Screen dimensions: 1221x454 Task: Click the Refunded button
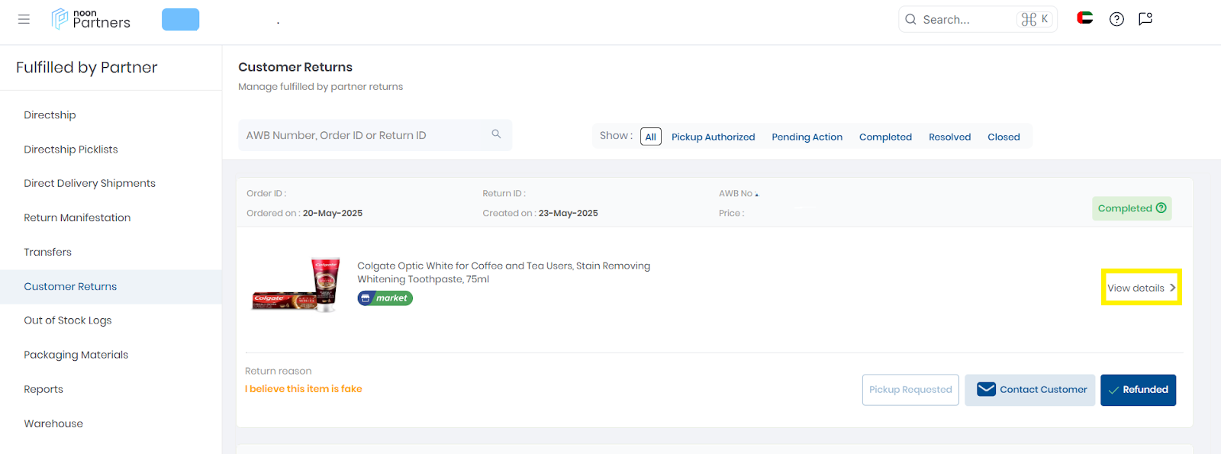tap(1139, 390)
